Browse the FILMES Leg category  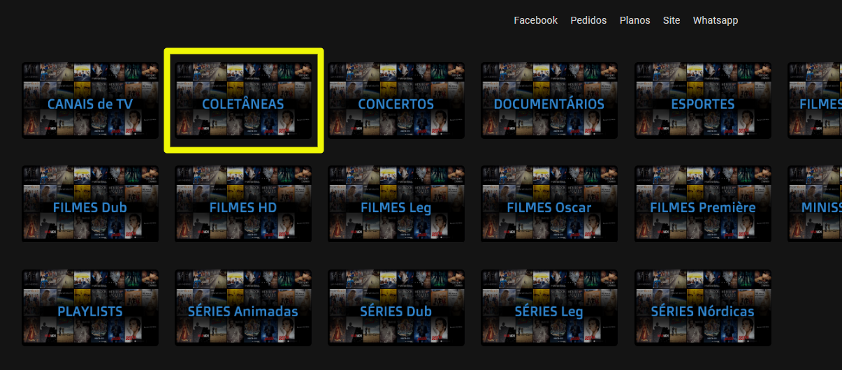[x=396, y=204]
